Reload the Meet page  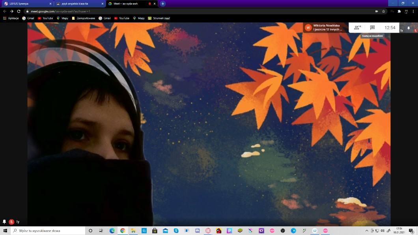tap(19, 11)
